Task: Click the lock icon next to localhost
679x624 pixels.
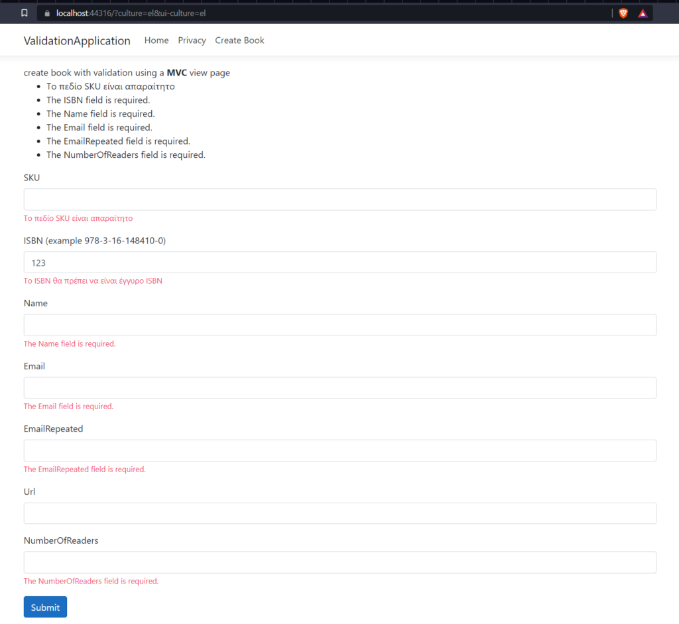Action: [x=46, y=12]
